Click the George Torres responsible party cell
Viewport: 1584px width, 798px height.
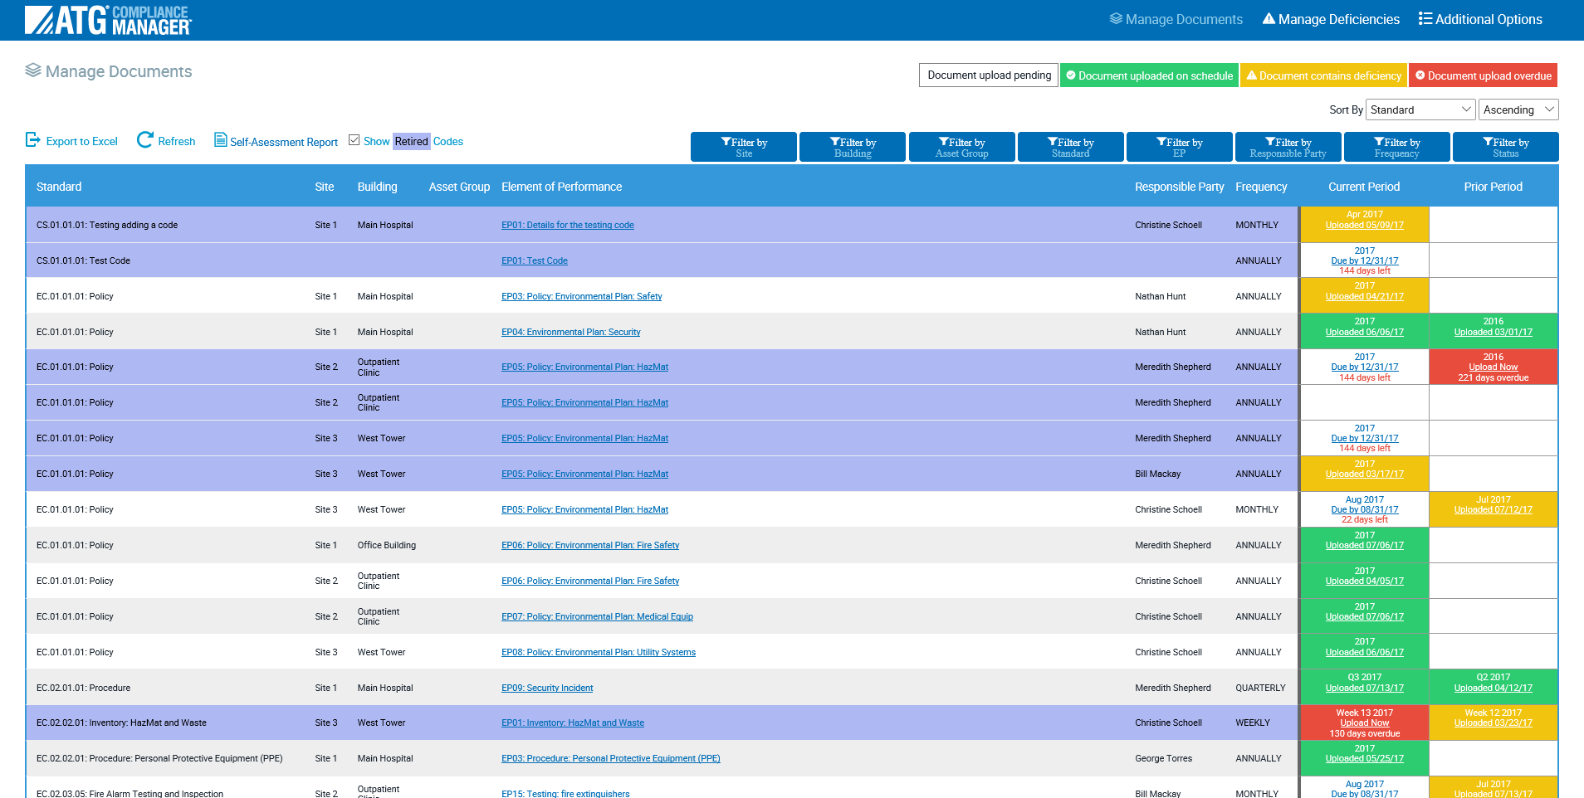[1163, 758]
